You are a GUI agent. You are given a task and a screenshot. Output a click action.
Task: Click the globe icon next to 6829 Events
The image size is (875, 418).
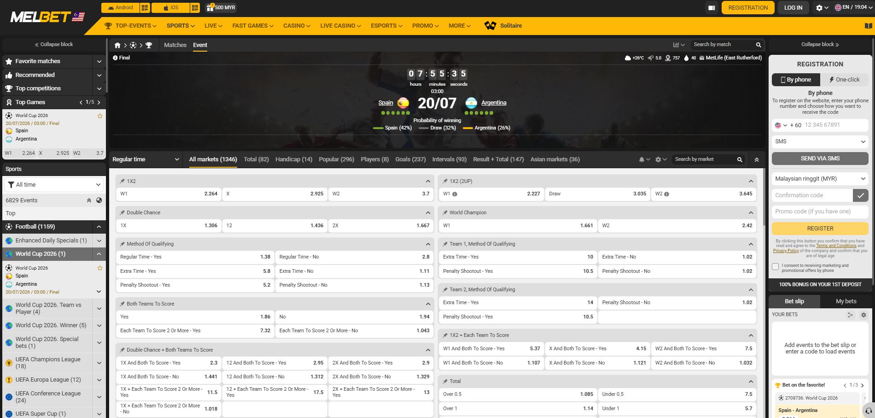point(99,200)
